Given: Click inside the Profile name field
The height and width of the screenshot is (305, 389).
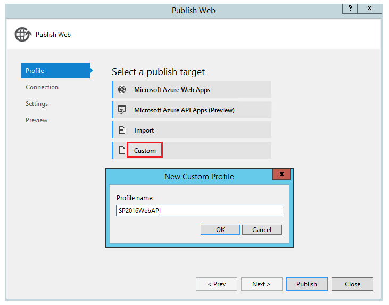Looking at the screenshot, I should pyautogui.click(x=200, y=210).
